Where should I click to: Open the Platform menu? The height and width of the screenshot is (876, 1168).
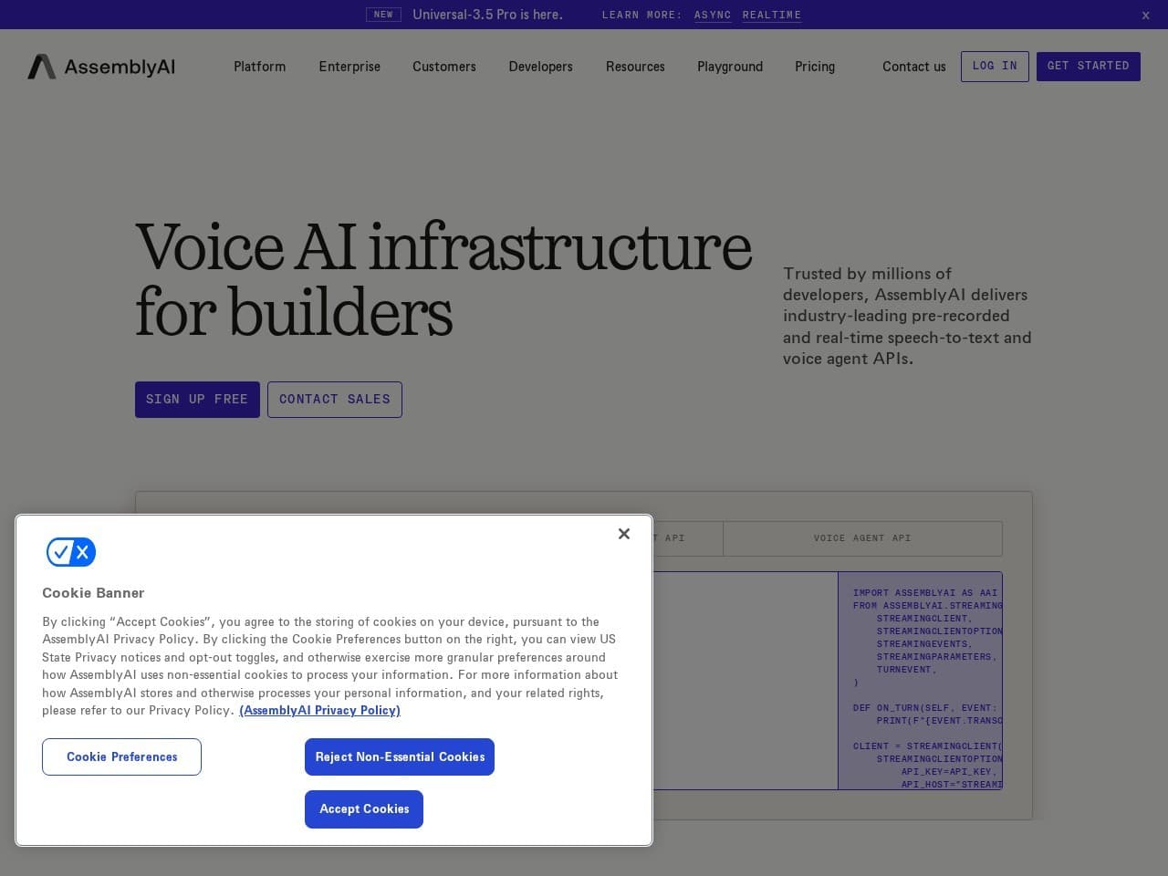click(260, 67)
